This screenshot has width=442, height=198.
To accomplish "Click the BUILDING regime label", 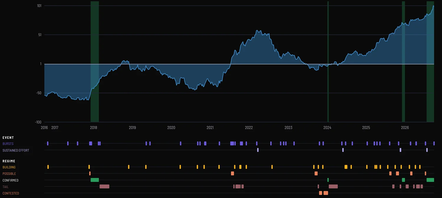I will (x=9, y=167).
